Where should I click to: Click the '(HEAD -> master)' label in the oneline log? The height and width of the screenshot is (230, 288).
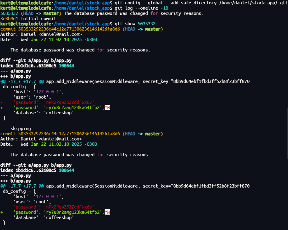point(41,13)
